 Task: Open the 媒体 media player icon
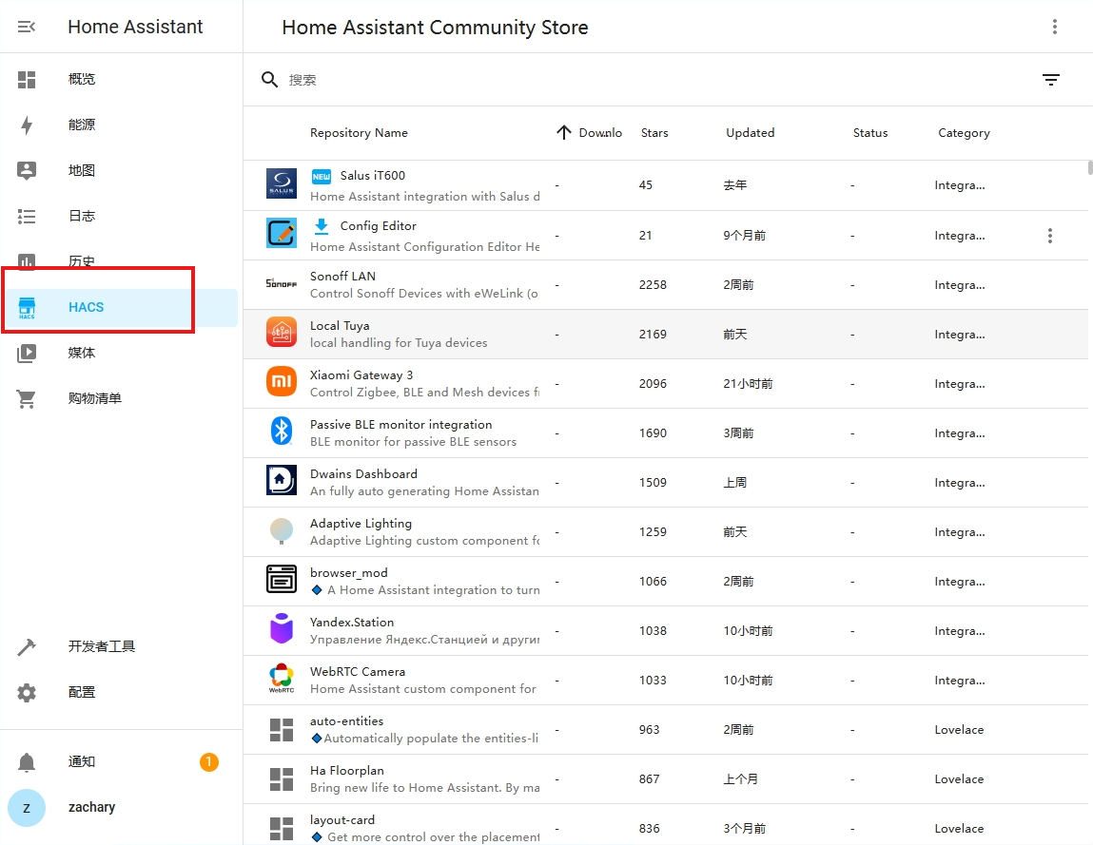[27, 354]
